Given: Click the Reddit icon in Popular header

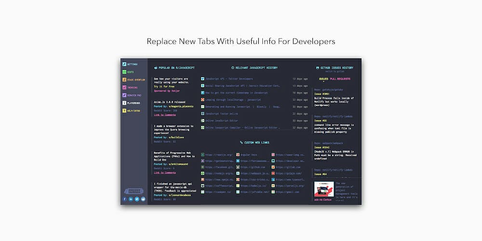Looking at the screenshot, I should point(156,67).
